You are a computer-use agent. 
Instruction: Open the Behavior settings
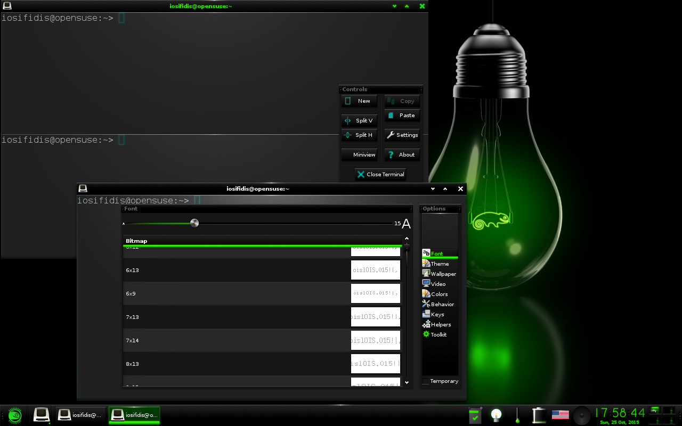coord(442,305)
